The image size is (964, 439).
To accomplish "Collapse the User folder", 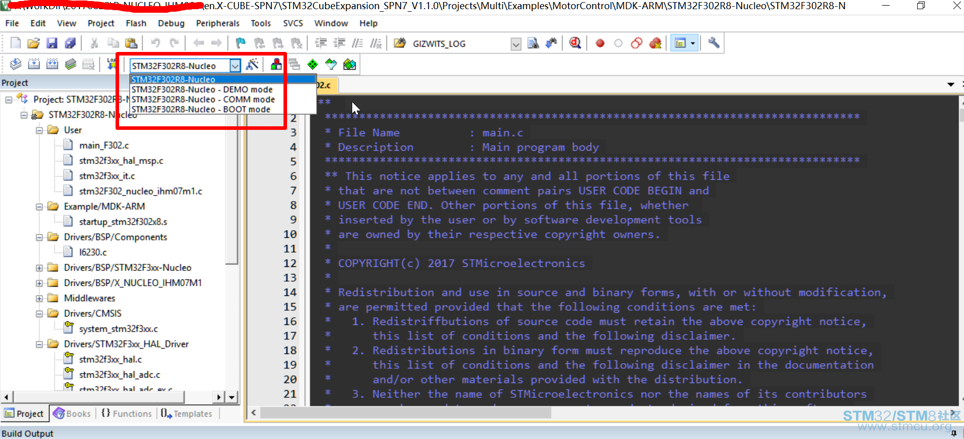I will click(39, 130).
